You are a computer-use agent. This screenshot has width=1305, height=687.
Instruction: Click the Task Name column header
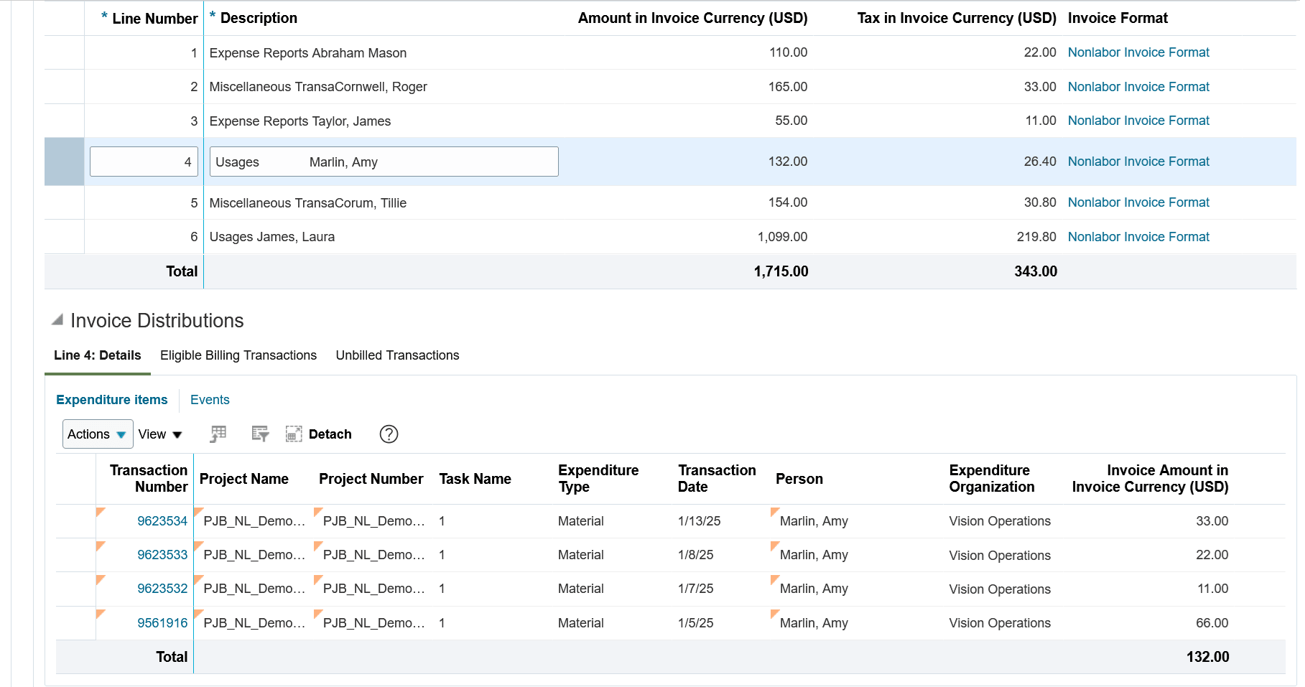click(475, 479)
